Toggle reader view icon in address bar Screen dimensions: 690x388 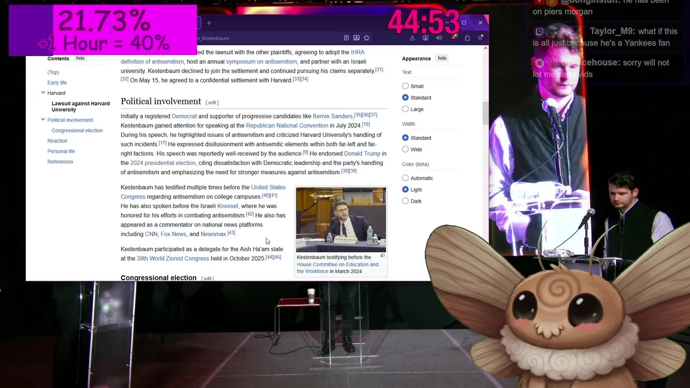point(346,38)
